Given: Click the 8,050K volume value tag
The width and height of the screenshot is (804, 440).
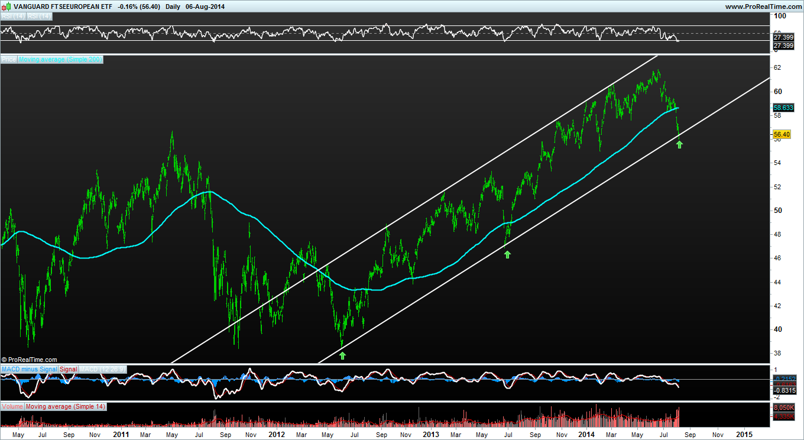Looking at the screenshot, I should pos(784,408).
